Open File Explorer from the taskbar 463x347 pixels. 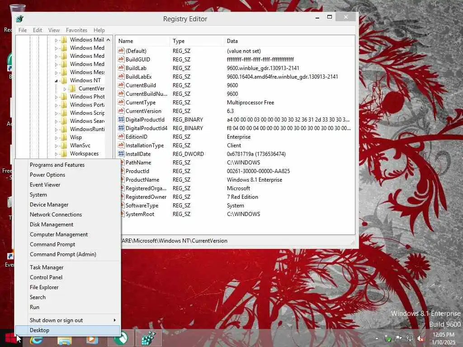point(65,340)
